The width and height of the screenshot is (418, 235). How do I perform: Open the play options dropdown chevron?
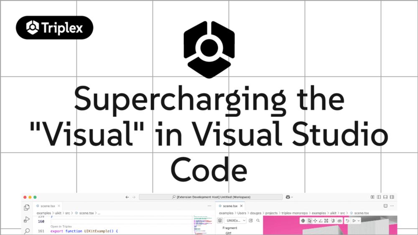tap(359, 221)
